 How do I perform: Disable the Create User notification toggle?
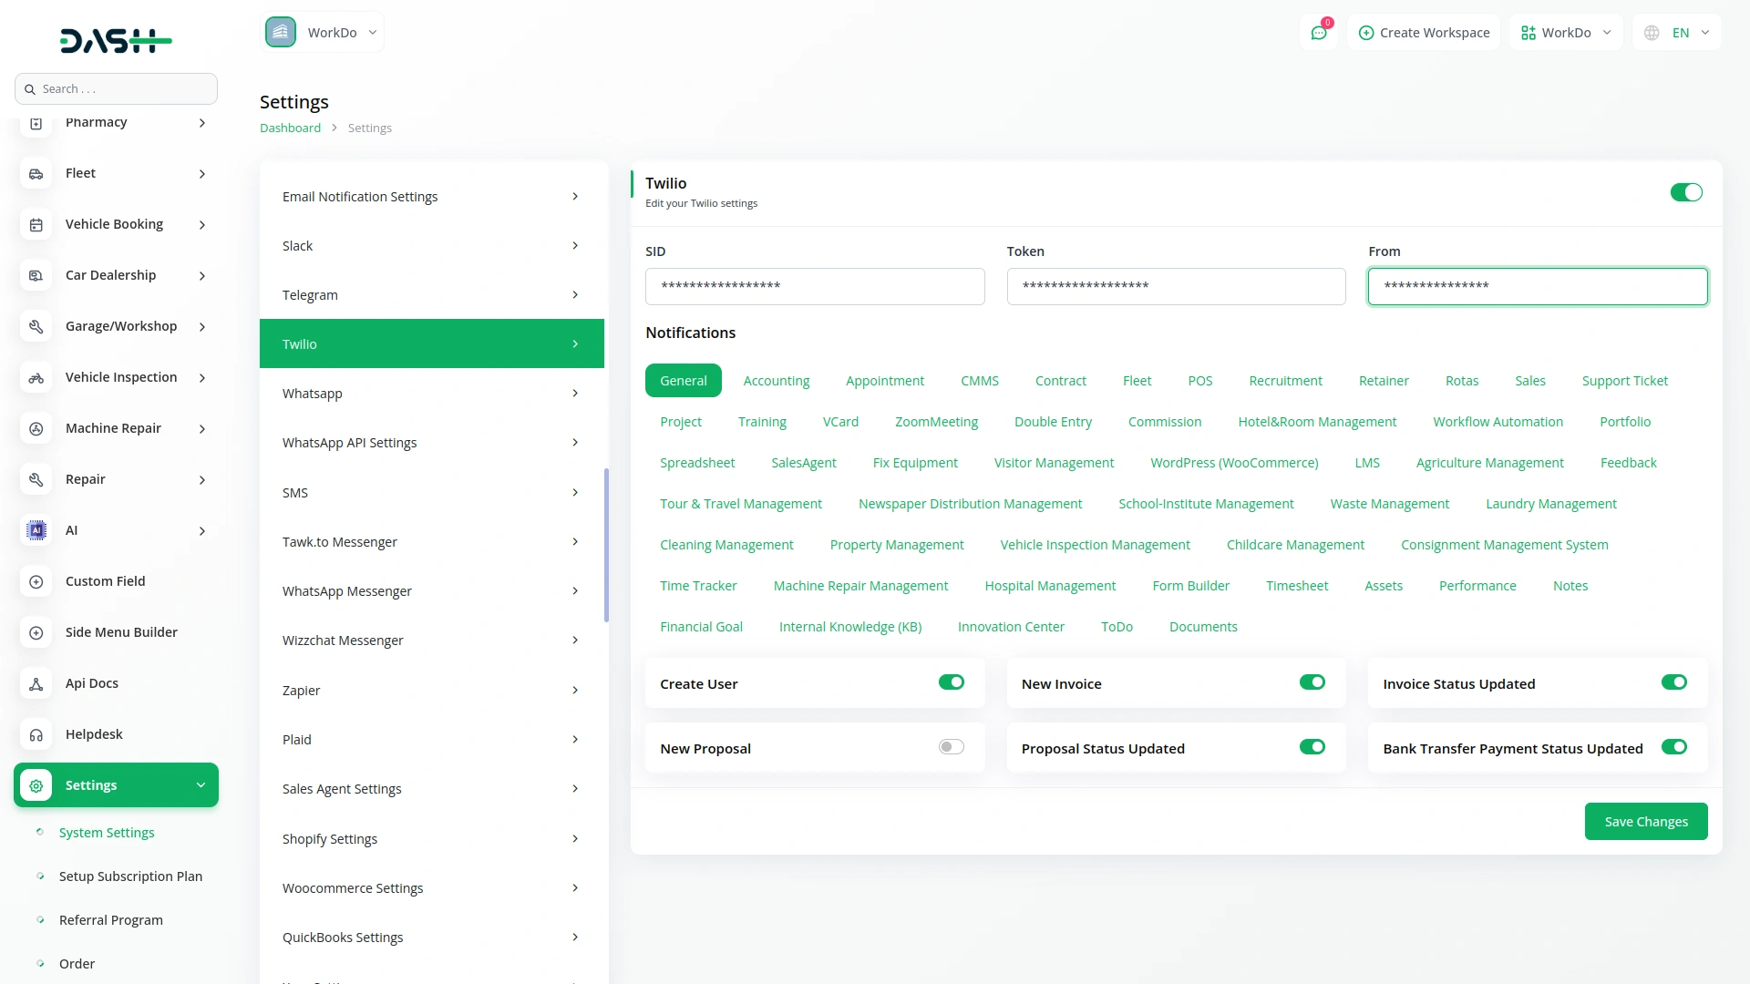(x=951, y=682)
